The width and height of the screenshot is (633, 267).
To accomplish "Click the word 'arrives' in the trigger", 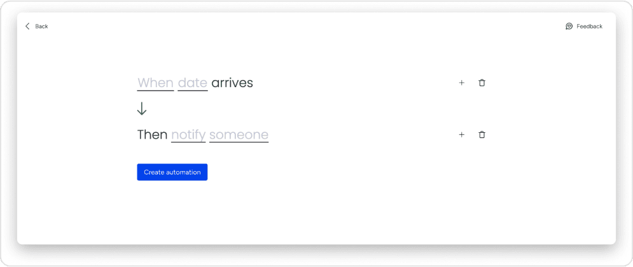I will (x=232, y=83).
